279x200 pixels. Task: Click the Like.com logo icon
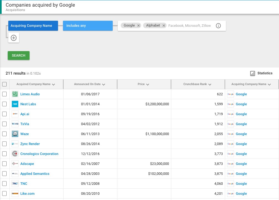(15, 194)
